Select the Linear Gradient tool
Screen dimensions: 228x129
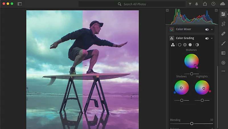click(223, 53)
